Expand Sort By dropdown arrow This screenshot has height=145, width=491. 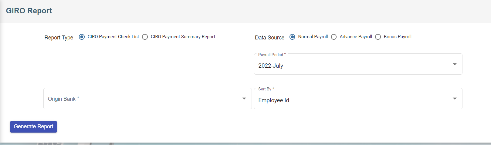(455, 99)
